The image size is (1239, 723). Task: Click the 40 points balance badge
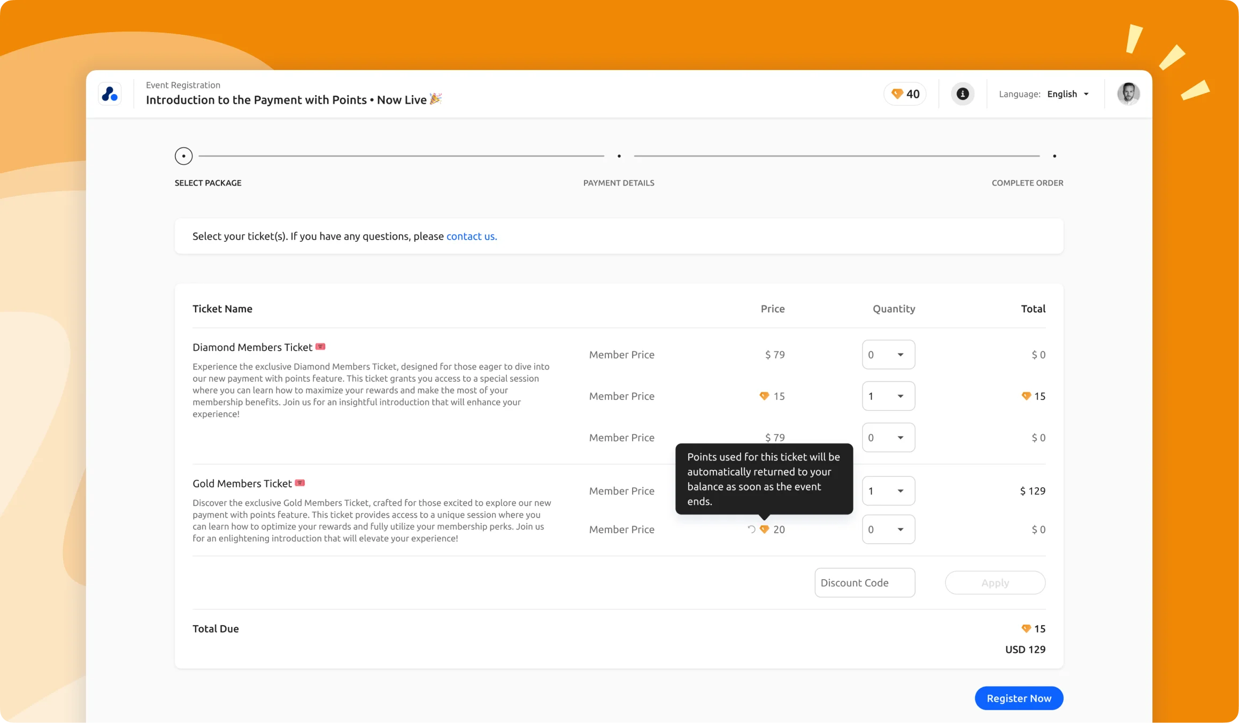coord(905,94)
